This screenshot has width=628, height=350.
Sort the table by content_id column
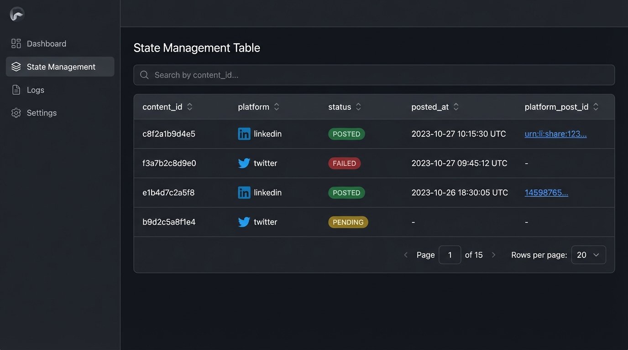189,107
